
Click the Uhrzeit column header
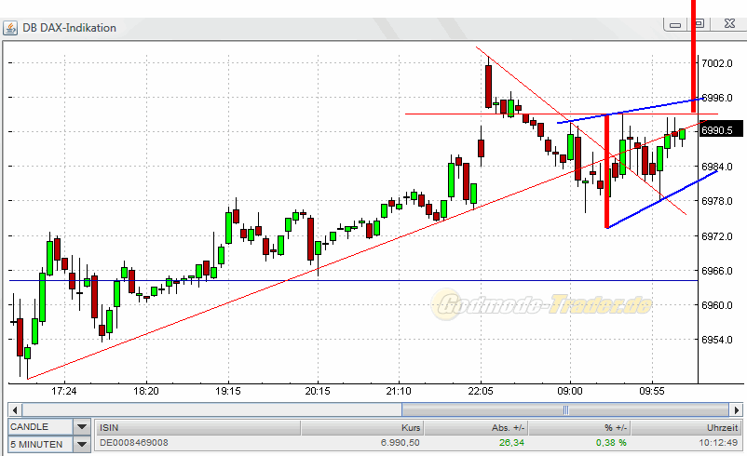(x=686, y=428)
